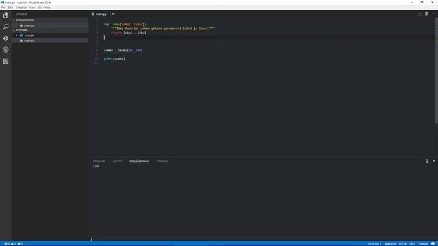Click the Python file icon on the main.py tab
Viewport: 438px width, 246px height.
click(x=93, y=14)
